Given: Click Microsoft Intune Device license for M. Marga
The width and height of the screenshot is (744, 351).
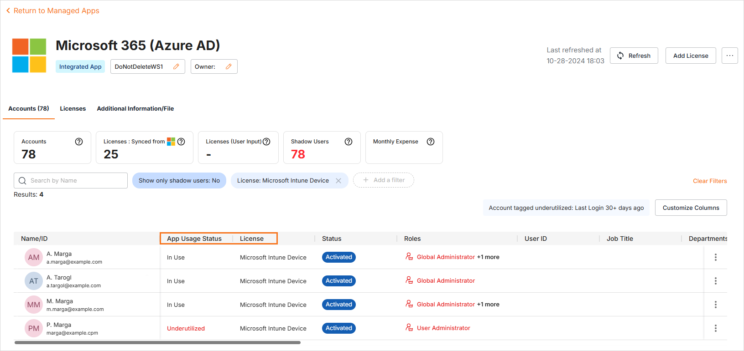Looking at the screenshot, I should pyautogui.click(x=273, y=305).
